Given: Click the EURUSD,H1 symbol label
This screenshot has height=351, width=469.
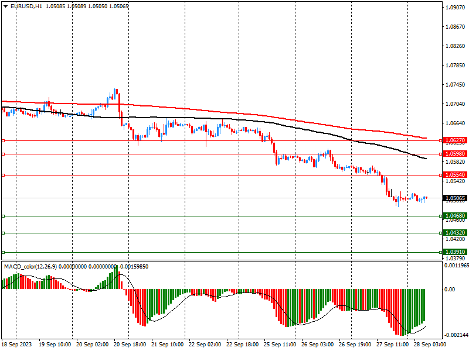Looking at the screenshot, I should [26, 6].
